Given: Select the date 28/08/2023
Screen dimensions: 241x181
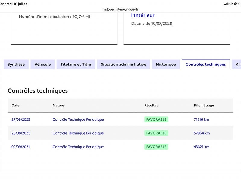Looking at the screenshot, I should [21, 133].
